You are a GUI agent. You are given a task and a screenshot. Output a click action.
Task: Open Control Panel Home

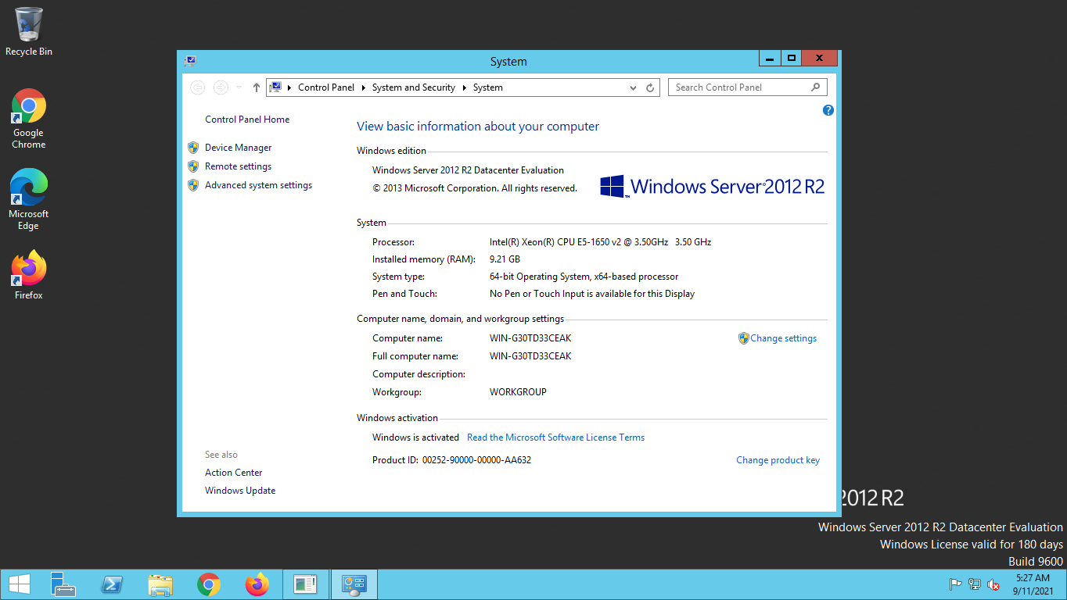[247, 120]
